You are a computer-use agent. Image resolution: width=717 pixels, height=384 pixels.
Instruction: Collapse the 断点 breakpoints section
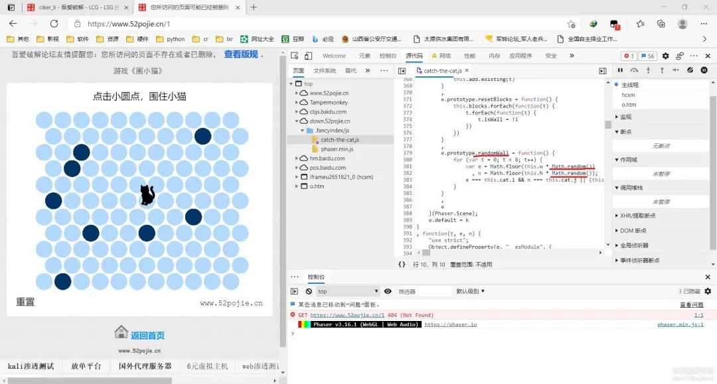(x=616, y=131)
